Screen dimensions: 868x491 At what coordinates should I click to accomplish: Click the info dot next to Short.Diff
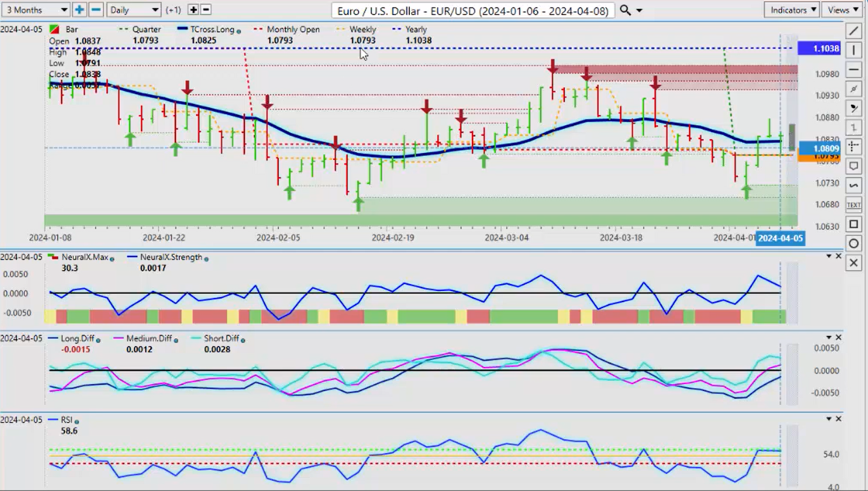click(243, 341)
